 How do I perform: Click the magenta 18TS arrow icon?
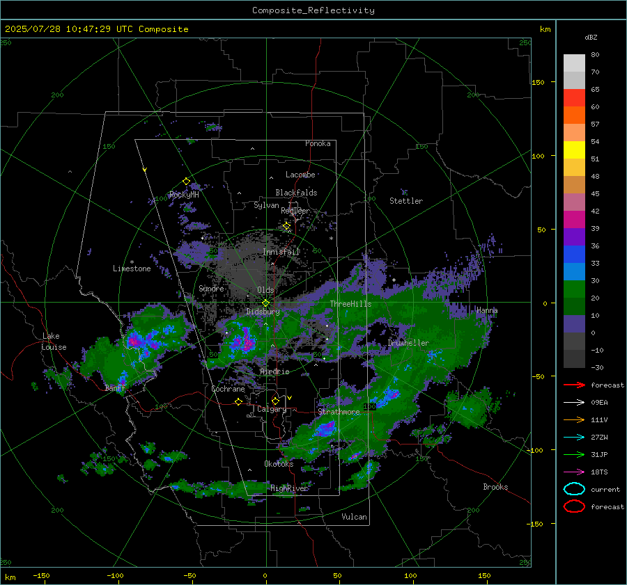click(x=574, y=472)
